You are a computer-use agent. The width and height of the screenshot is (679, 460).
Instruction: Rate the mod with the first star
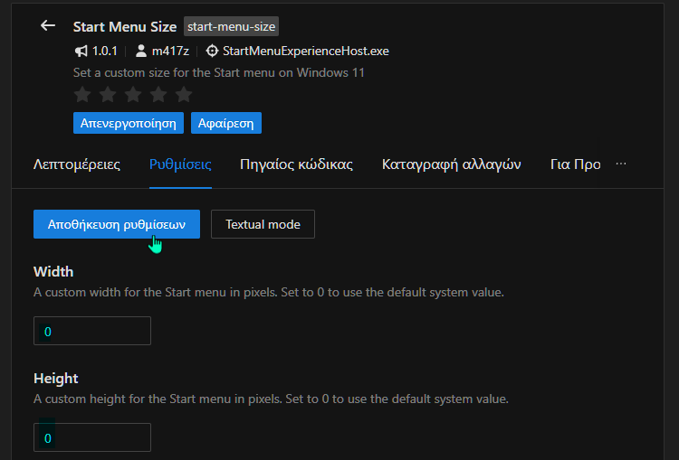click(x=82, y=94)
